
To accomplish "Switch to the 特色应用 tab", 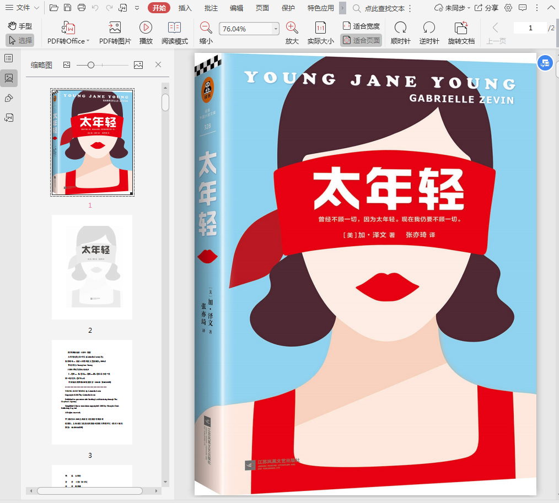I will (x=320, y=8).
